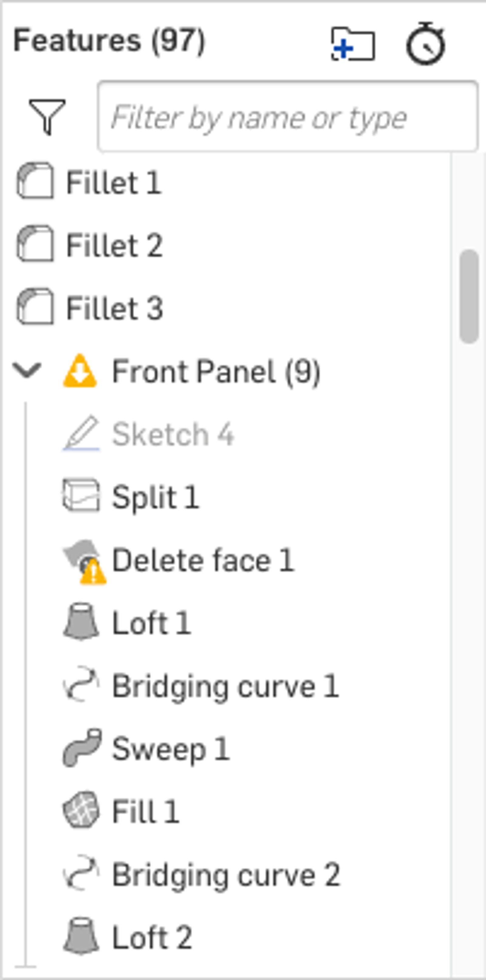Click the Sweep 1 feature icon
486x980 pixels.
tap(82, 747)
